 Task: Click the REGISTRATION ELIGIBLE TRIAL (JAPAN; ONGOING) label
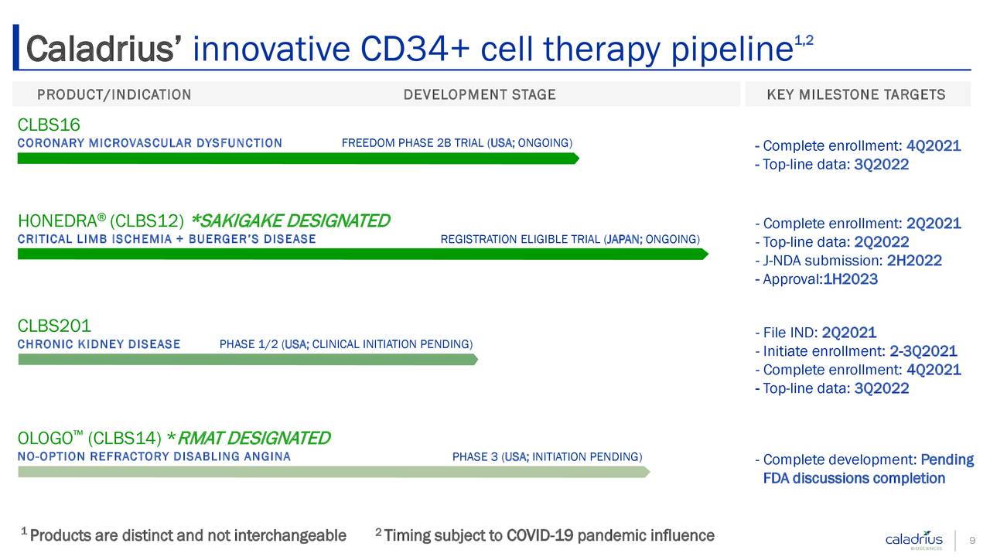(571, 239)
